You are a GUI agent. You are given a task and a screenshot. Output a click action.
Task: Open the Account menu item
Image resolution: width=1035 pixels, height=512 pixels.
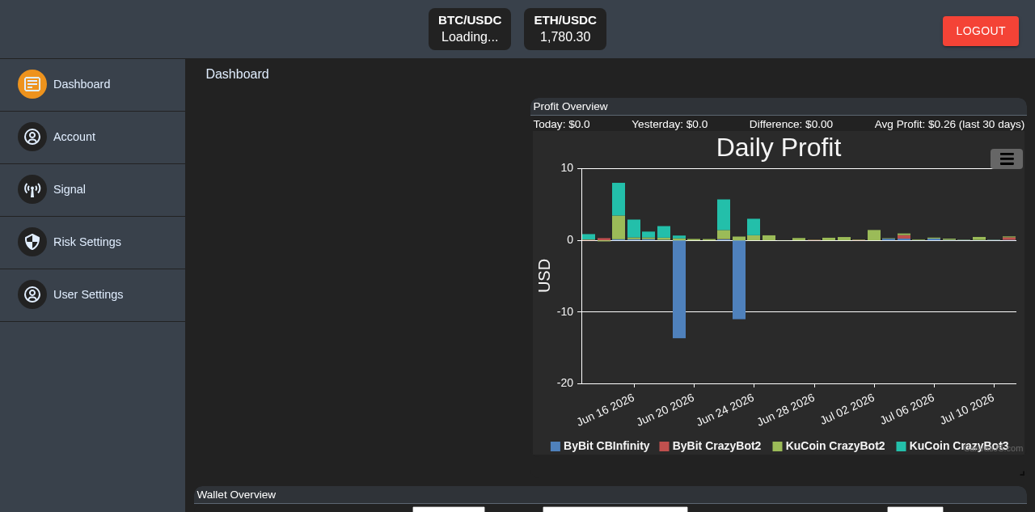coord(92,138)
